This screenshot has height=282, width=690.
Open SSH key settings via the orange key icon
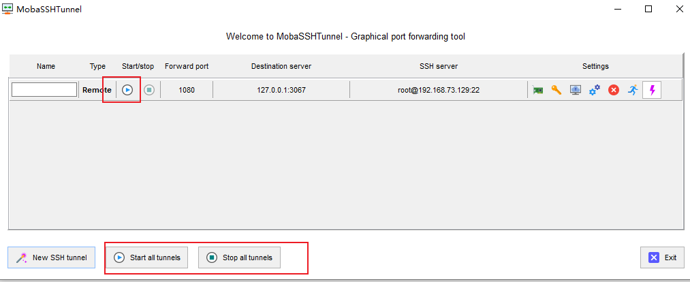pyautogui.click(x=556, y=90)
